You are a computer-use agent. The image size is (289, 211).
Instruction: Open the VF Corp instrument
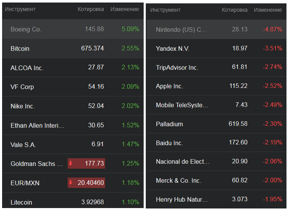[x=22, y=87]
